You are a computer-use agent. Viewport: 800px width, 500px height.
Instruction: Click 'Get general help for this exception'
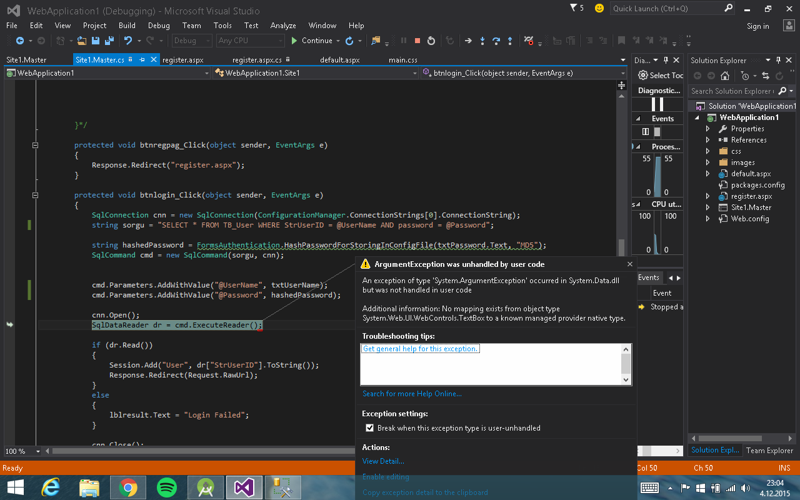point(421,349)
